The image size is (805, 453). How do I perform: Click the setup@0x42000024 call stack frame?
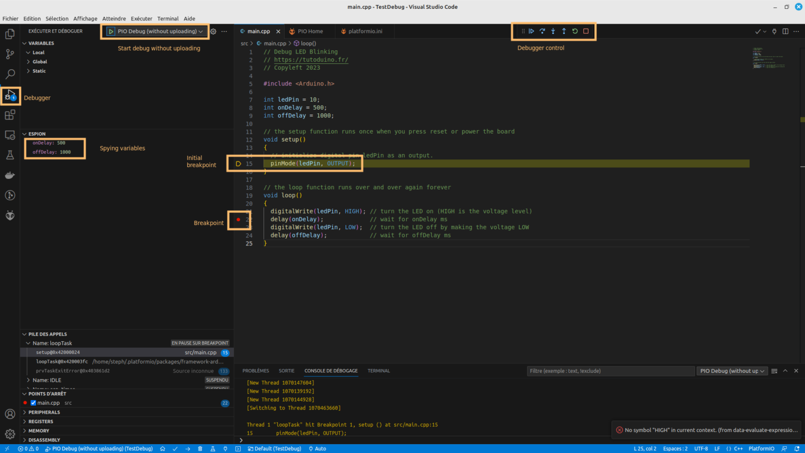click(x=58, y=352)
